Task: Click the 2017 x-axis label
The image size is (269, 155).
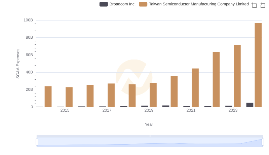Action: click(x=107, y=110)
